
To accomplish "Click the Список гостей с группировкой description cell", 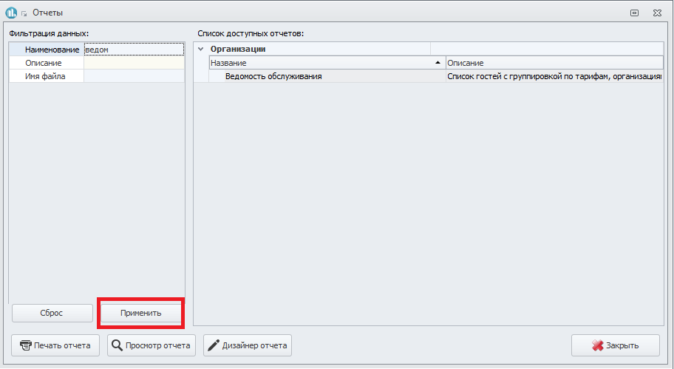I will (x=554, y=76).
